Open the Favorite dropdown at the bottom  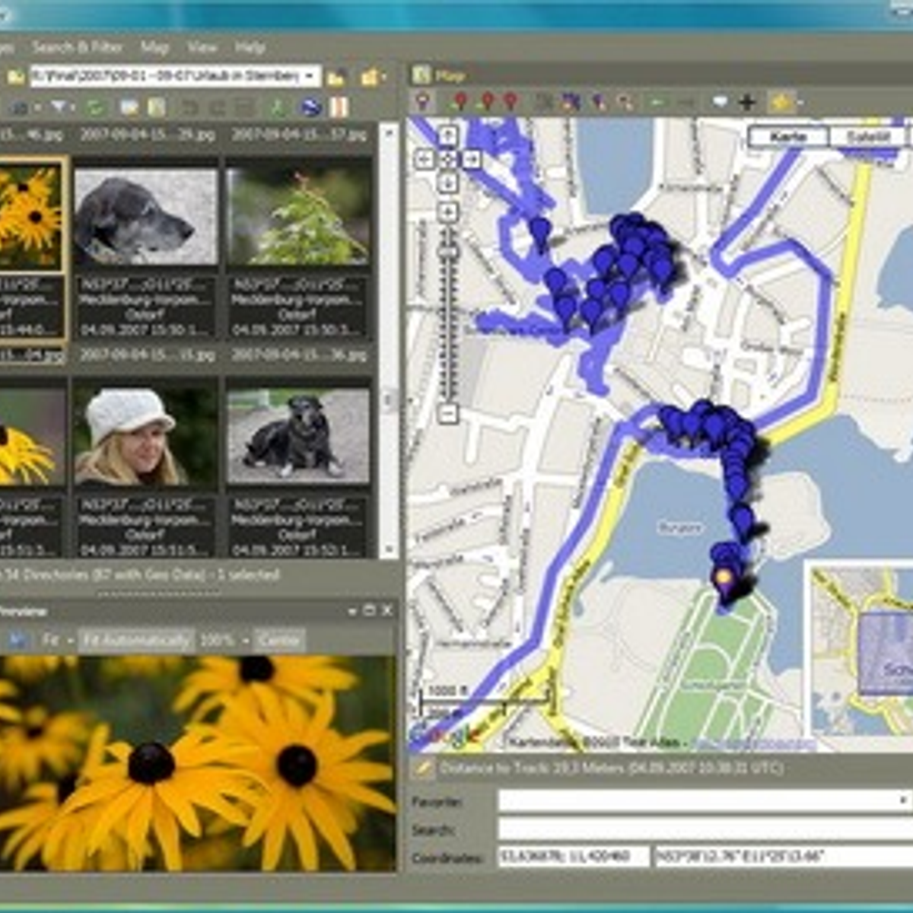[902, 800]
